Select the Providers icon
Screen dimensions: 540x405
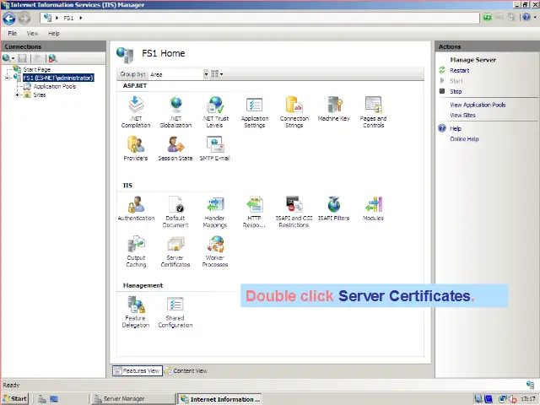136,148
